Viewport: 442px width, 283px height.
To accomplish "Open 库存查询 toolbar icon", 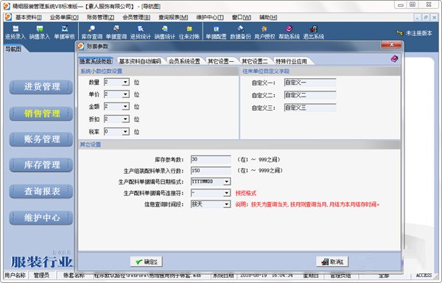I will point(92,32).
